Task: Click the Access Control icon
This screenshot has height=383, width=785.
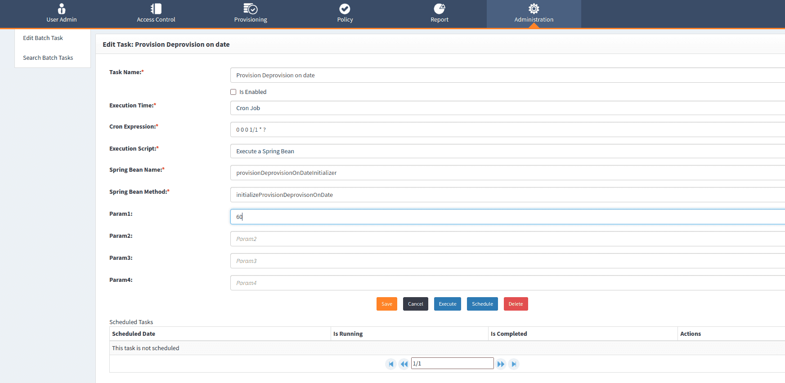Action: coord(156,9)
